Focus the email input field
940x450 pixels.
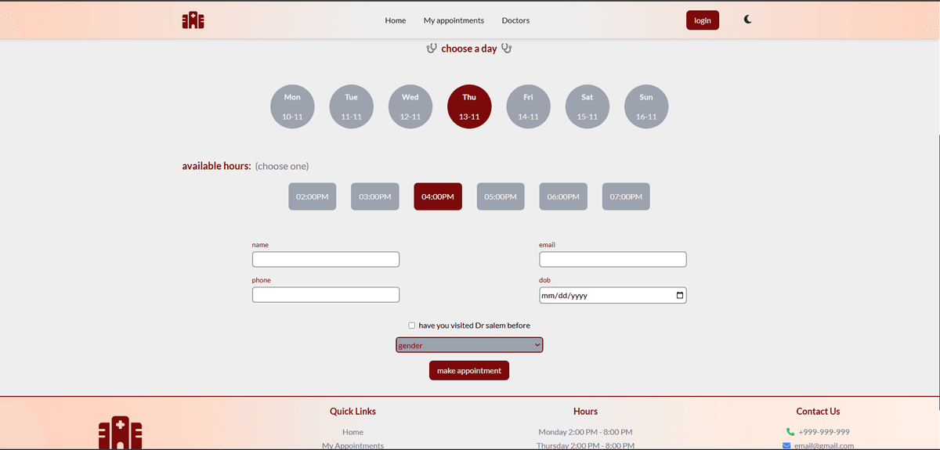point(613,260)
